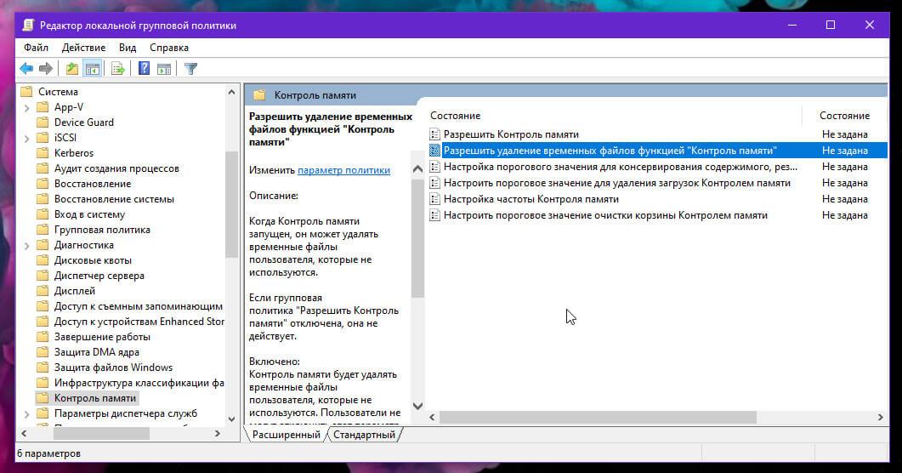Image resolution: width=902 pixels, height=473 pixels.
Task: Select 'Настройка порогового значения для консервирования' policy
Action: click(620, 167)
